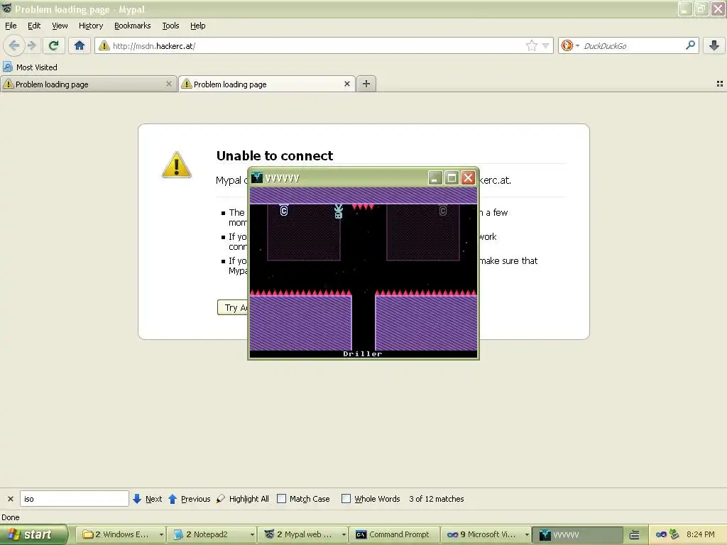Click the dimmed right checkpoint C in game

443,210
